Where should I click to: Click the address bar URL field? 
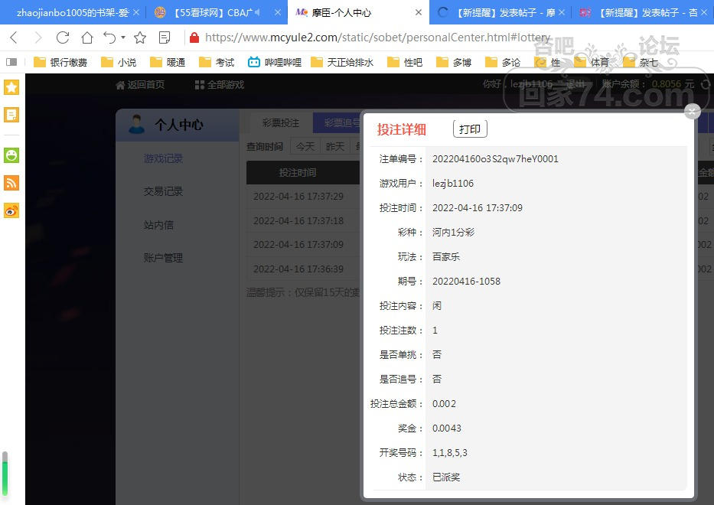(x=377, y=37)
